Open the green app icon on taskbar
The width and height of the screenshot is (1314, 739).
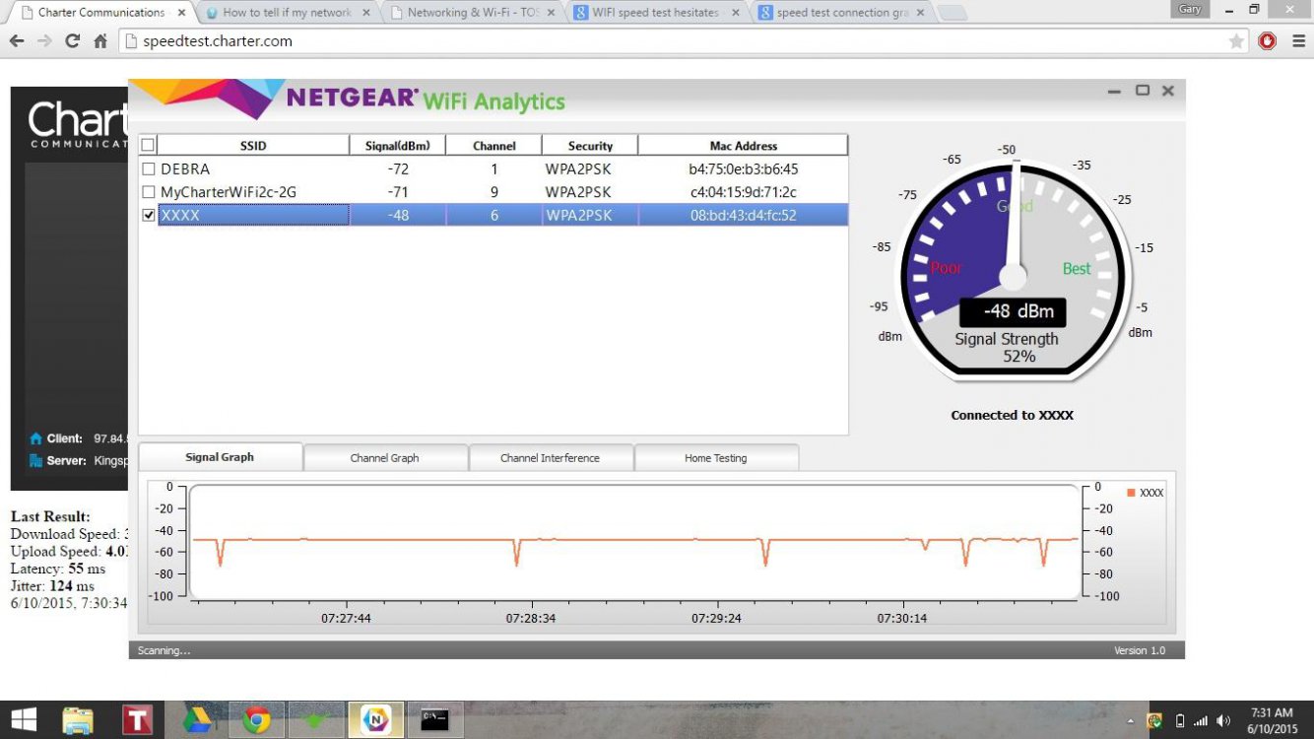pyautogui.click(x=315, y=720)
